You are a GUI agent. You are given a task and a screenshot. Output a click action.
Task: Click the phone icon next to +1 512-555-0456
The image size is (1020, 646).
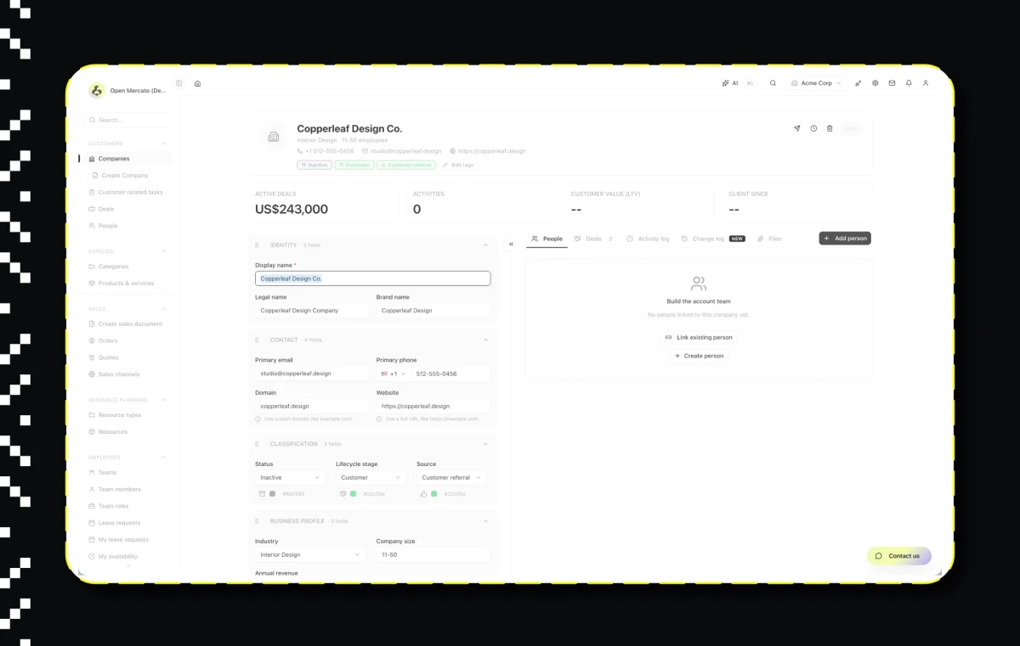300,151
